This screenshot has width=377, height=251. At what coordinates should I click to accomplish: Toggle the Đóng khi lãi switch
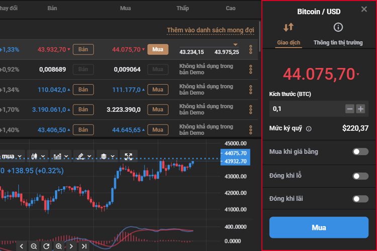360,199
